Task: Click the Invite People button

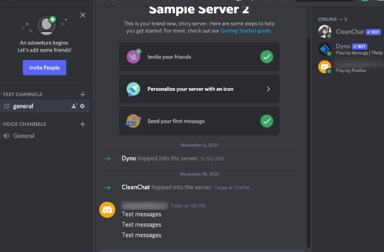Action: point(44,68)
